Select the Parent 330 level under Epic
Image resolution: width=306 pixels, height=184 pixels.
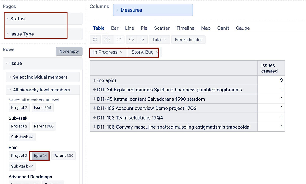click(x=63, y=156)
